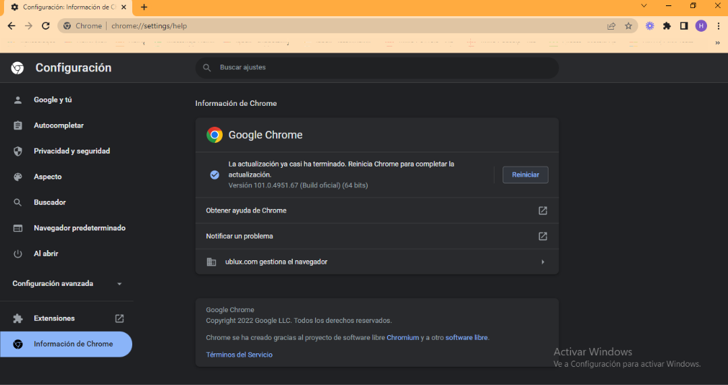The image size is (728, 385).
Task: Click the share page icon in address bar
Action: pos(611,26)
